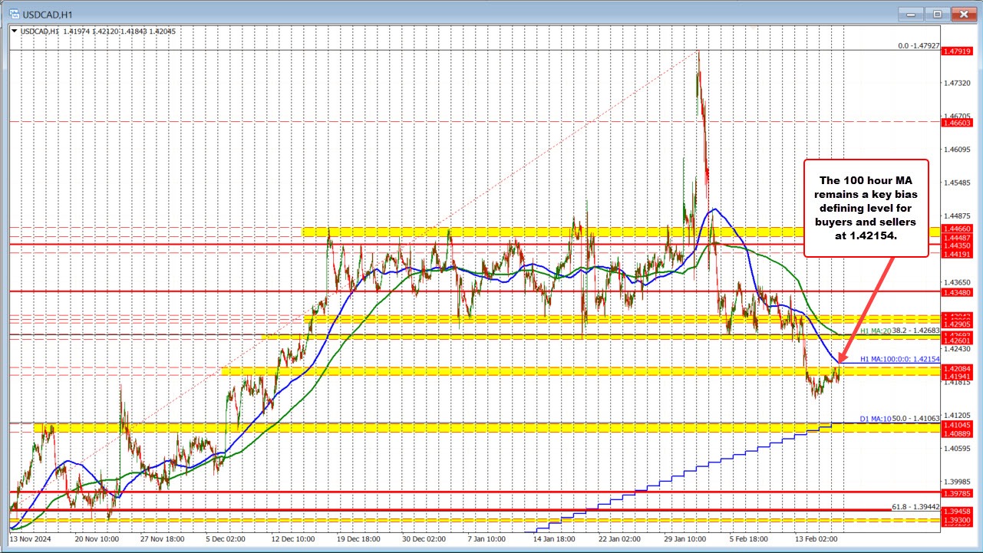The image size is (983, 553).
Task: Select the 1.42084 red price label
Action: [x=957, y=369]
